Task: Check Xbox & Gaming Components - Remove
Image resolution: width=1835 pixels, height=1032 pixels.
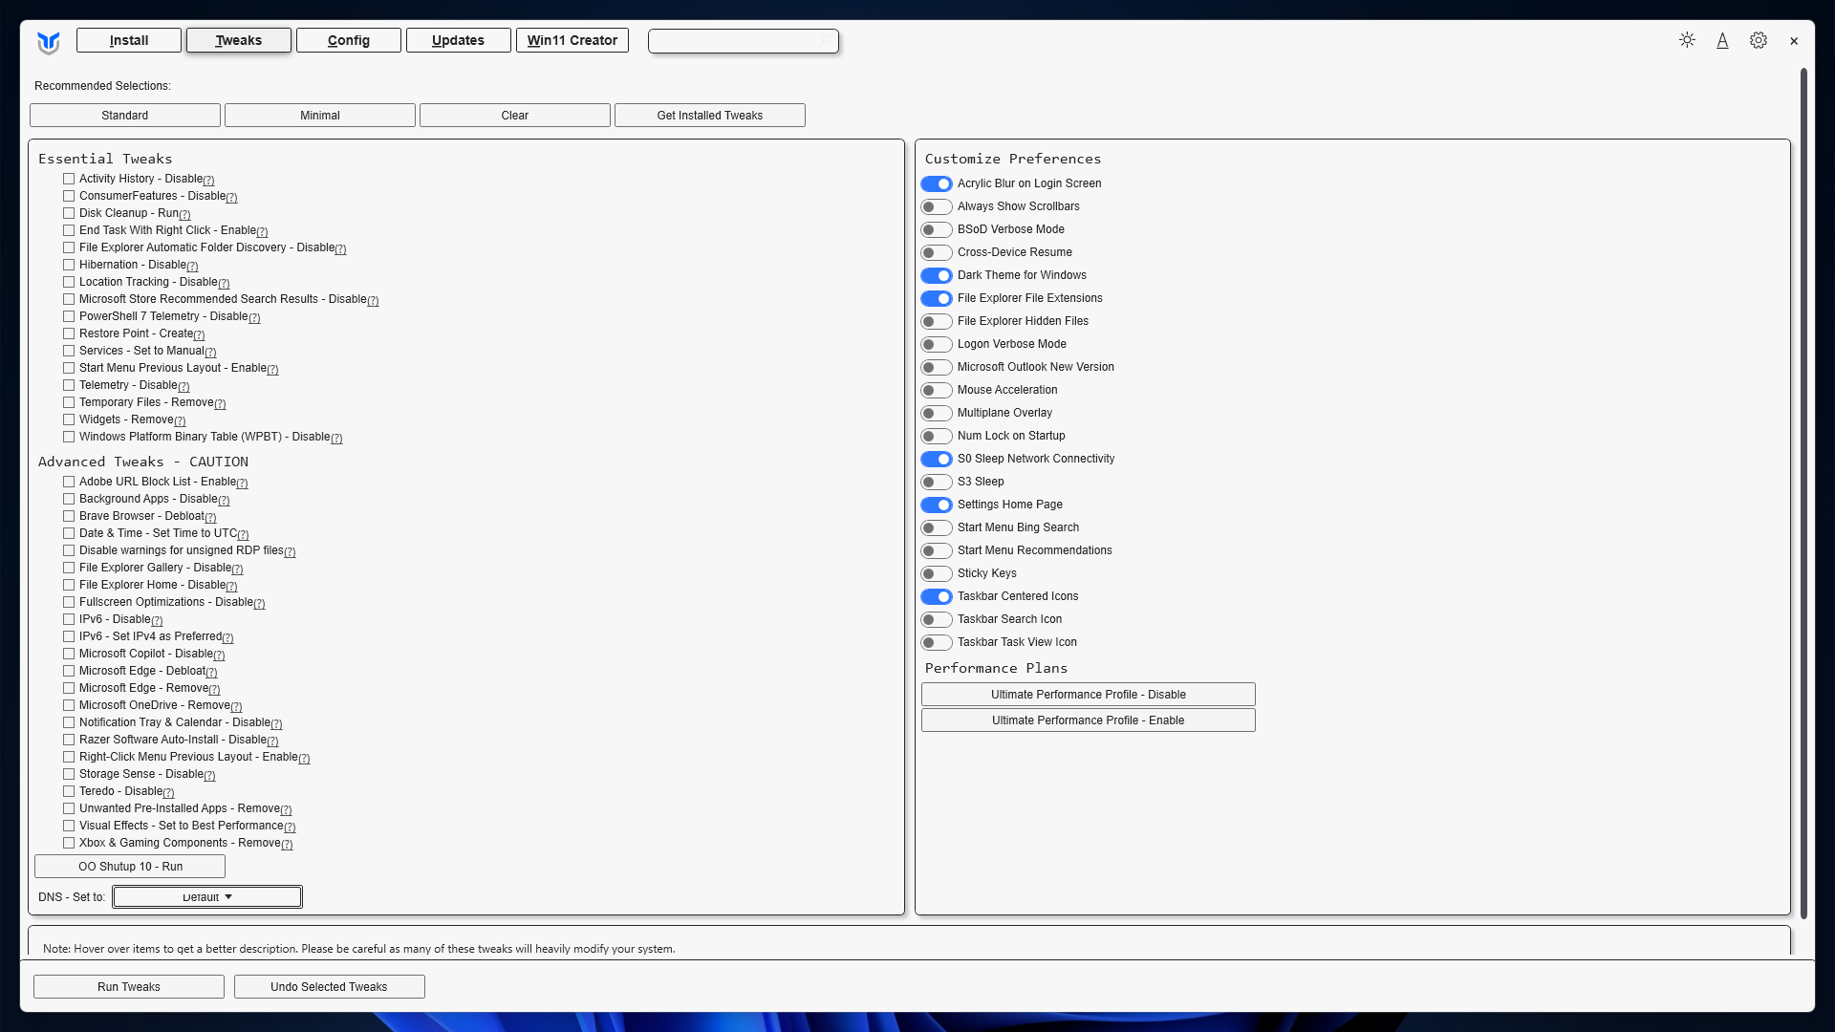Action: [69, 843]
